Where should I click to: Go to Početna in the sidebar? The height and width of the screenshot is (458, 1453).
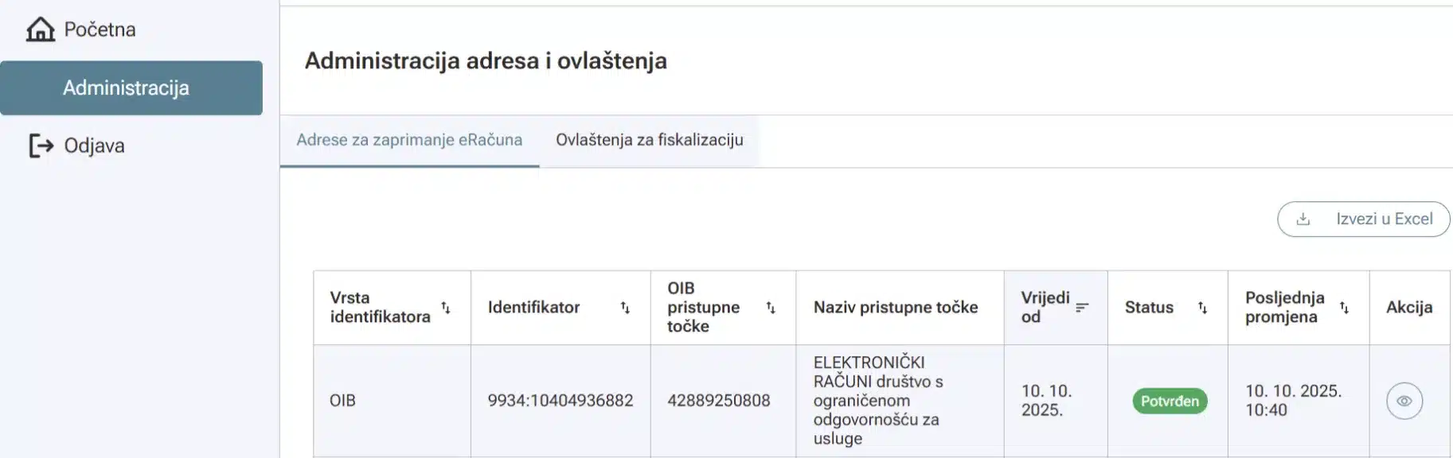pos(100,29)
